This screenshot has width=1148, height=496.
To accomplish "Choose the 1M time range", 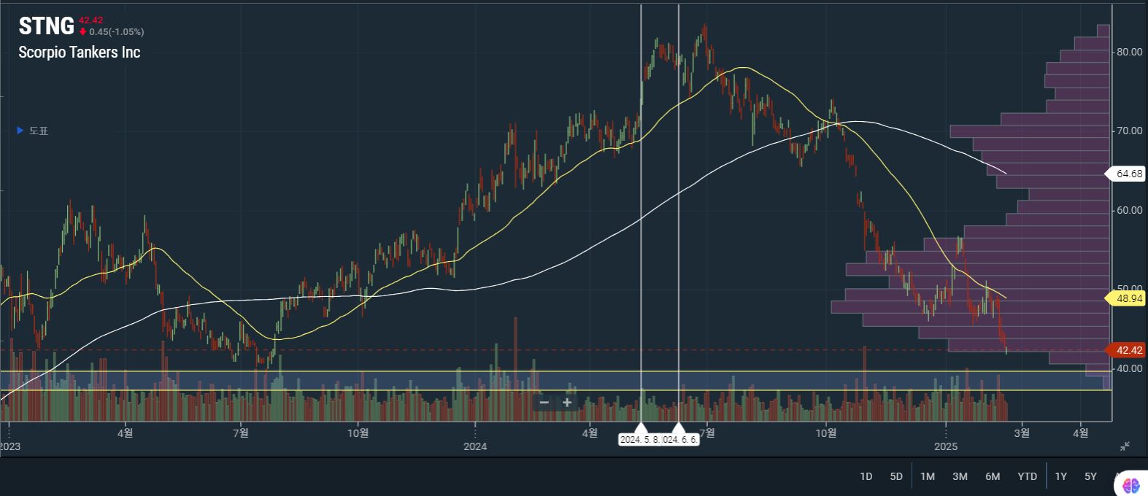I will [x=928, y=476].
